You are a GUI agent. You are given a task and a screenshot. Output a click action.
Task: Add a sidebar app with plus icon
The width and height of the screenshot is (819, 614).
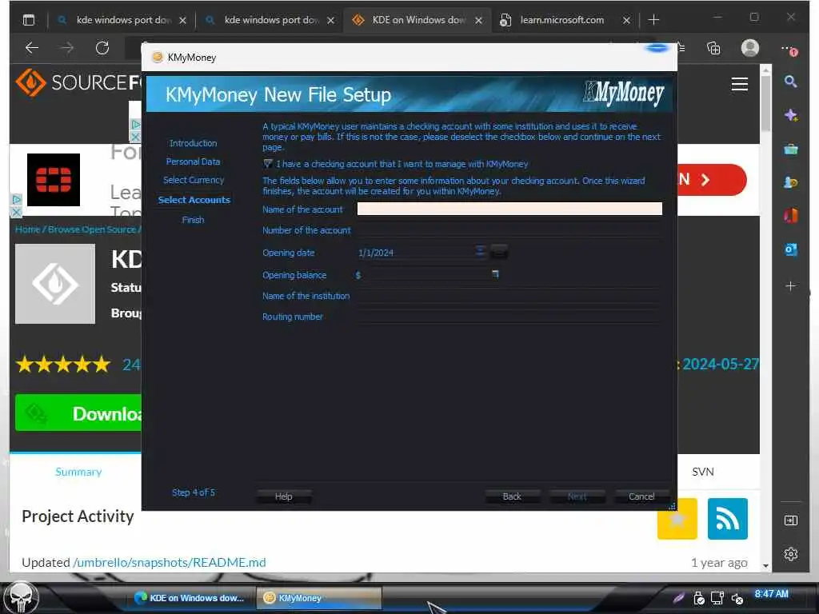click(791, 286)
